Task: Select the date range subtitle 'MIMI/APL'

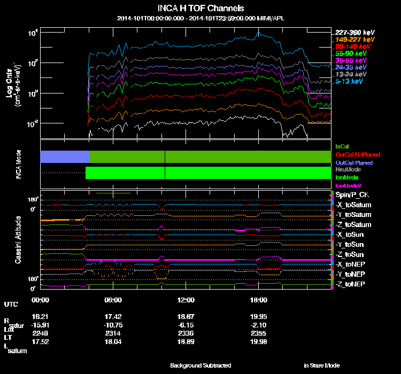Action: 271,18
